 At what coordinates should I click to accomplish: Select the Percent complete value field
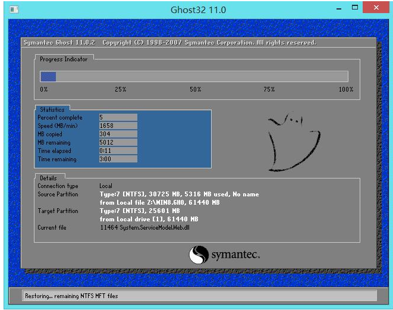(x=118, y=118)
